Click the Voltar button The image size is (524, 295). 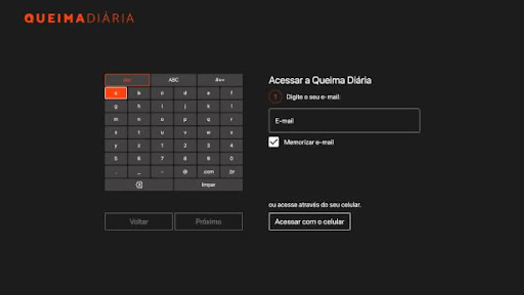point(139,222)
